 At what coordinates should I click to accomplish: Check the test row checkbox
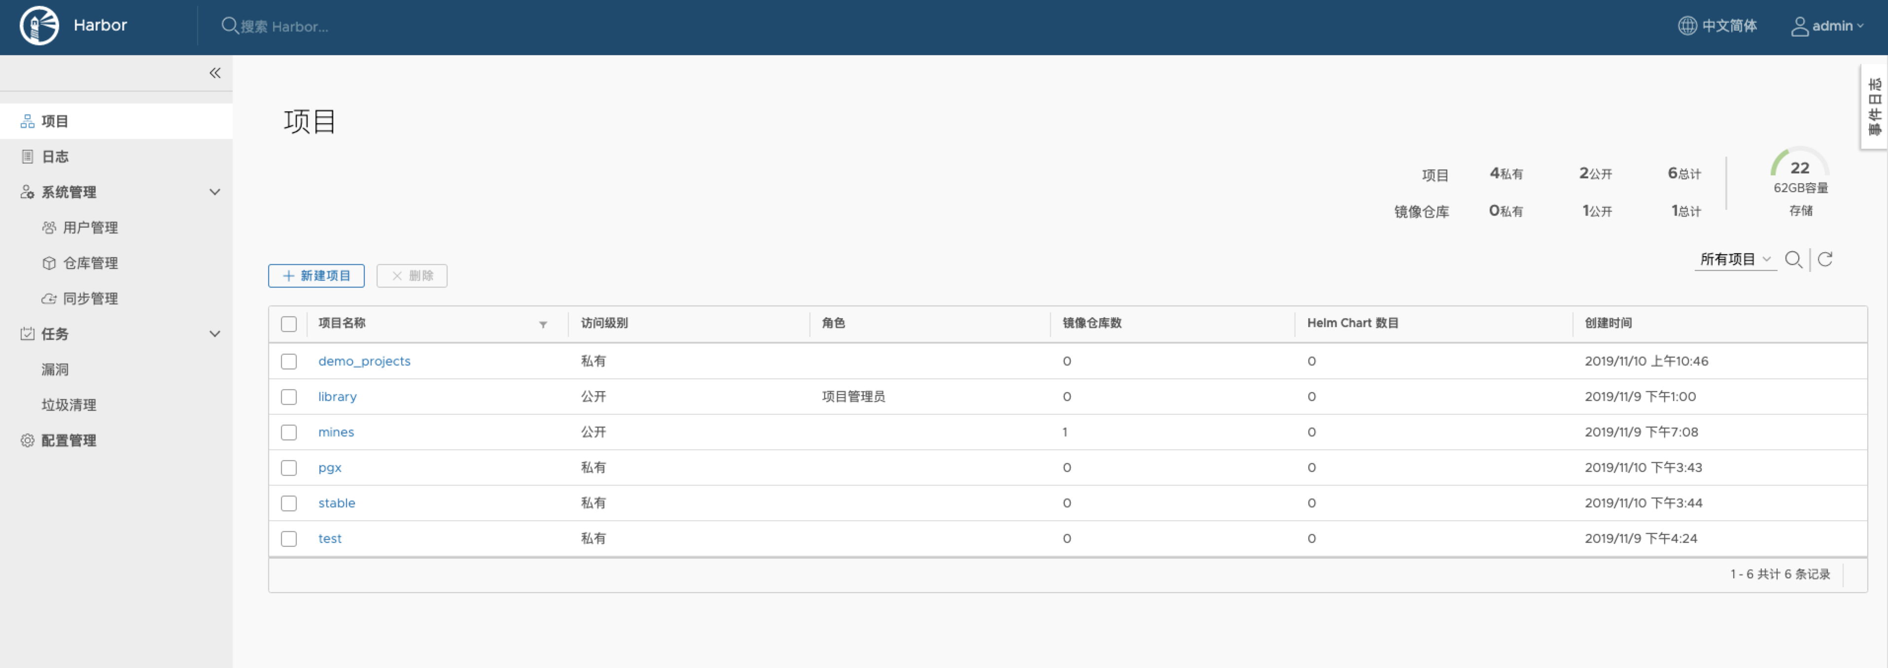coord(289,538)
